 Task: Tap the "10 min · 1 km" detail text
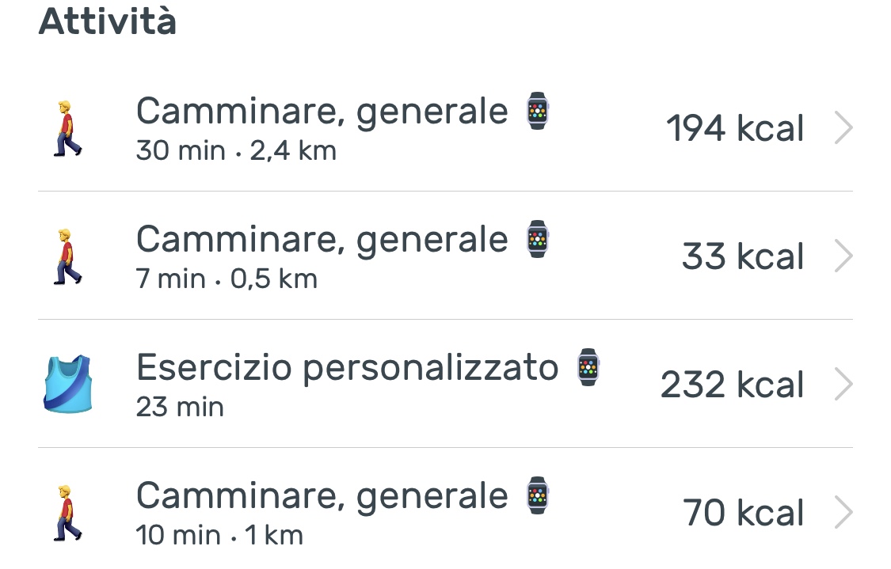point(219,535)
